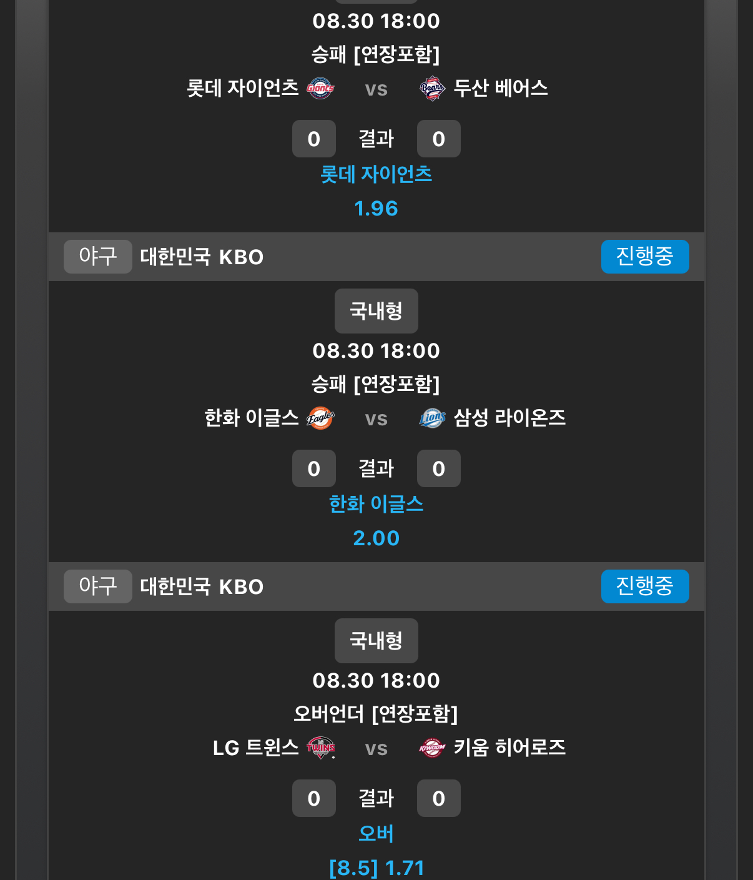
Task: Click 국내형 label in the LG match
Action: pos(376,641)
